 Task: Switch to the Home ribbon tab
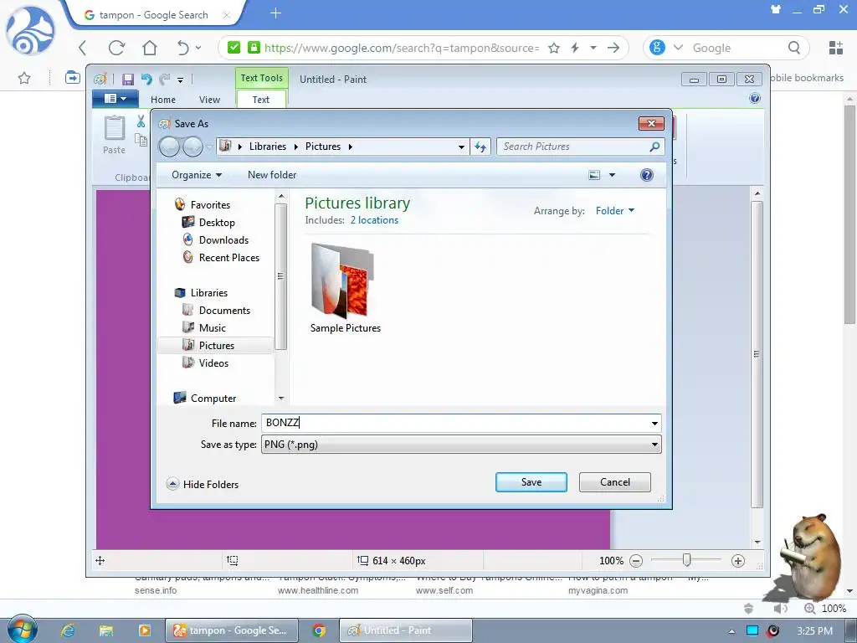click(163, 100)
